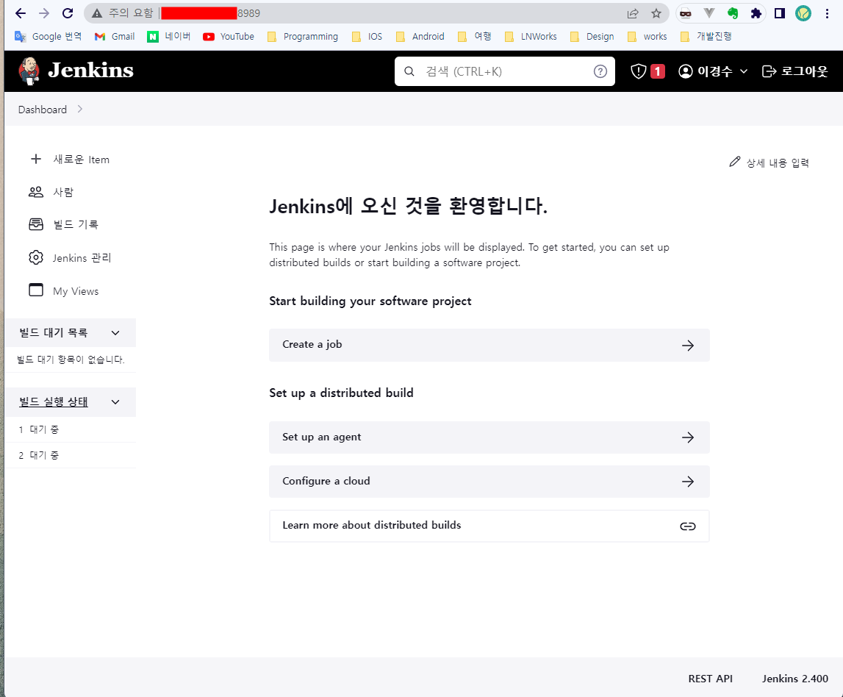The image size is (843, 697).
Task: Open the IOS bookmark folder
Action: (367, 36)
